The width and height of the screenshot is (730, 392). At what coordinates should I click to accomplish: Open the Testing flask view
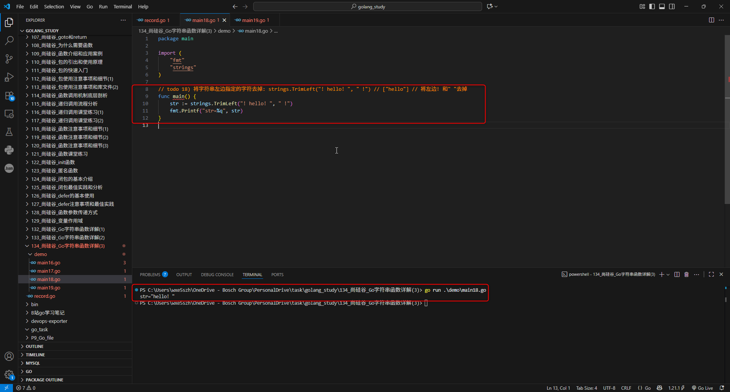pos(9,132)
